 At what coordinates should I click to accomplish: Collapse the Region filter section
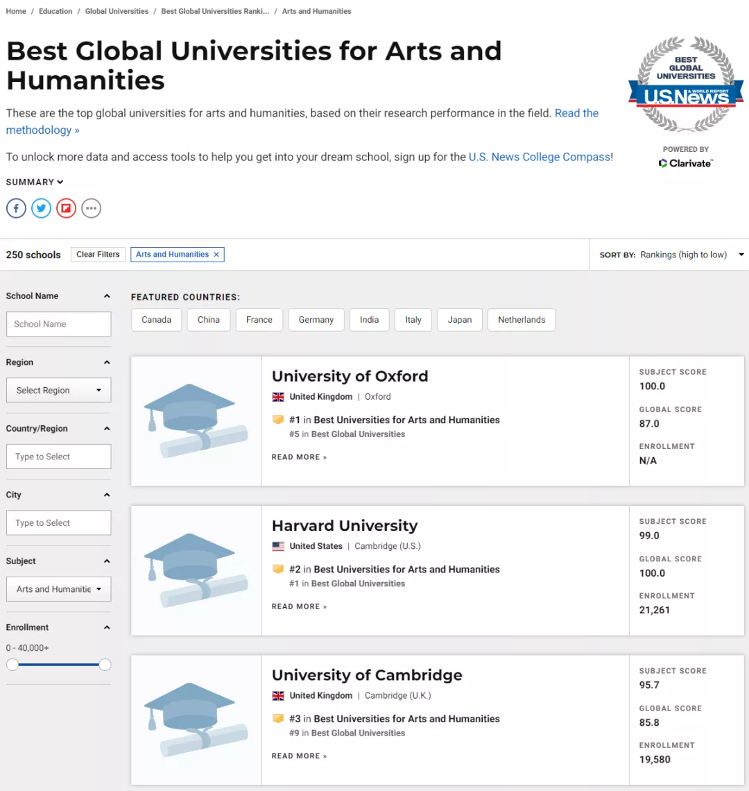[x=107, y=362]
